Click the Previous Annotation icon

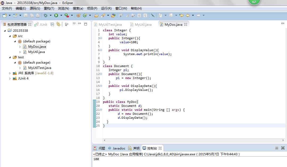pyautogui.click(x=171, y=15)
